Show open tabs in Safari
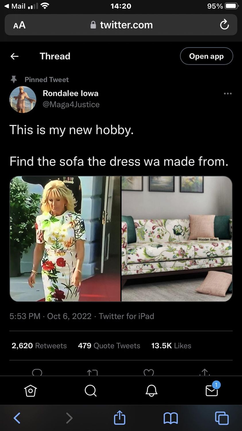The width and height of the screenshot is (242, 431). tap(222, 418)
